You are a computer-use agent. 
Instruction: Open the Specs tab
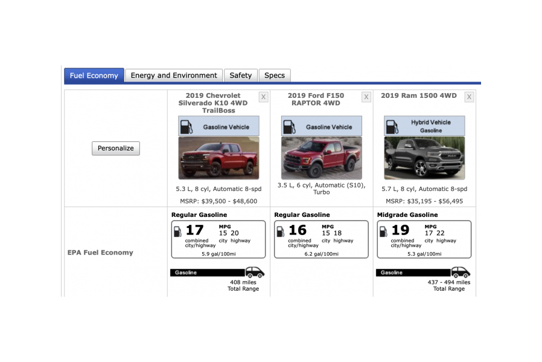point(275,75)
